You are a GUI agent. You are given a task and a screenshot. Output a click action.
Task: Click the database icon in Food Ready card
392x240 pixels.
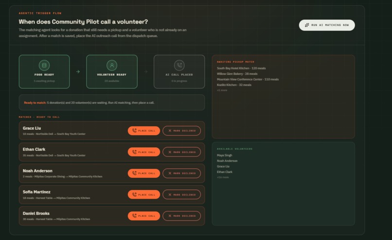(44, 66)
